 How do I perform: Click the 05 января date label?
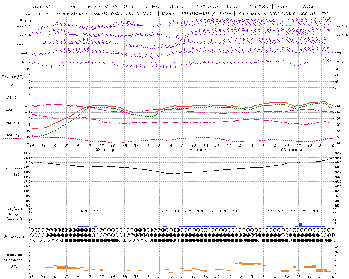tap(291, 150)
